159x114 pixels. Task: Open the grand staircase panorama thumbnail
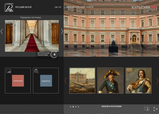point(32,36)
